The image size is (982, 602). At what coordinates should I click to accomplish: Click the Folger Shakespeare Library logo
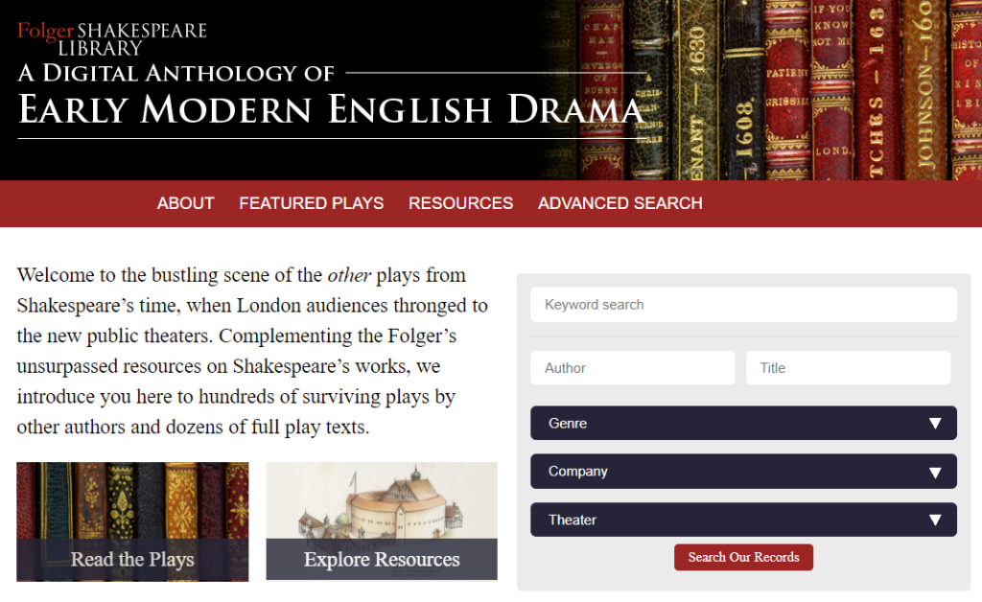click(x=112, y=38)
